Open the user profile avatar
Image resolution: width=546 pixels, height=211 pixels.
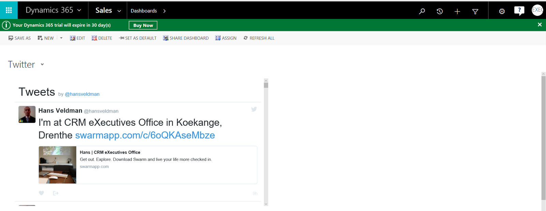pos(537,10)
